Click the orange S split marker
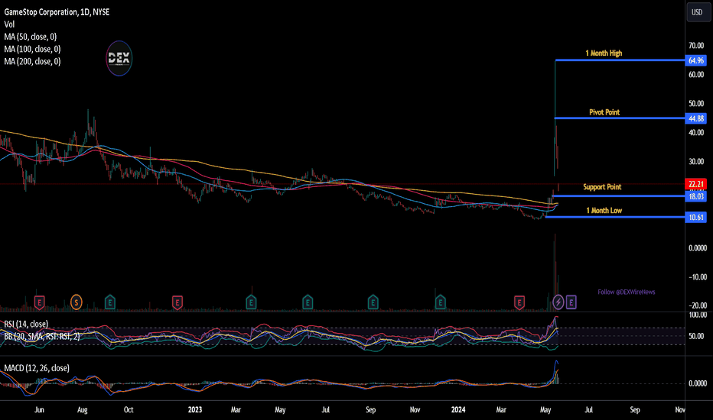Viewport: 713px width, 420px height. [x=77, y=302]
